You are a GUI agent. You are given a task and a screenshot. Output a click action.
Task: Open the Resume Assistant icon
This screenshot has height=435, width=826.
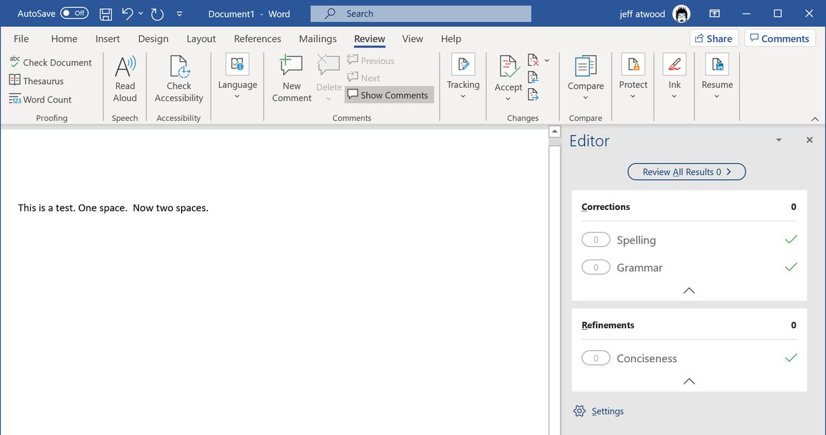click(717, 65)
